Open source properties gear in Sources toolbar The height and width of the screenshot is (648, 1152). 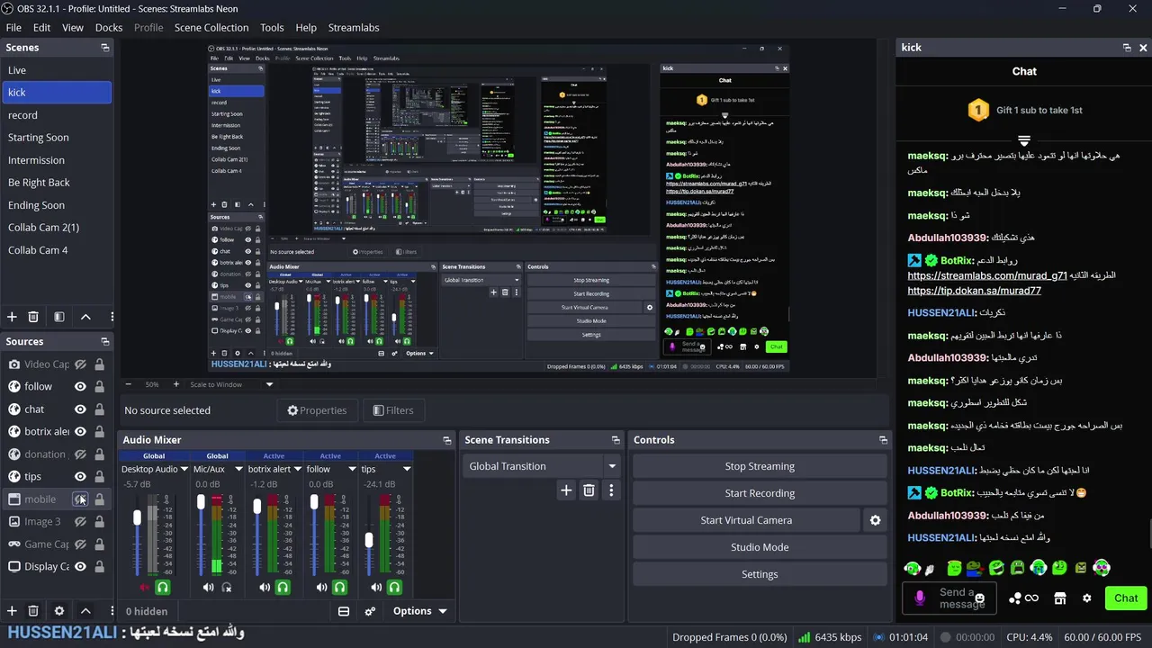click(59, 611)
